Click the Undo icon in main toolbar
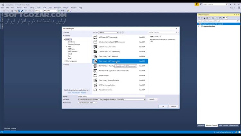Image resolution: width=241 pixels, height=136 pixels. click(26, 11)
